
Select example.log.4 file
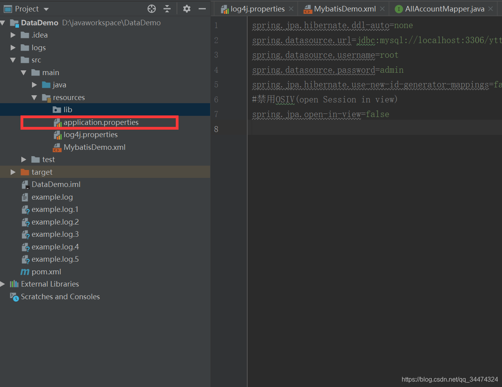pos(55,247)
